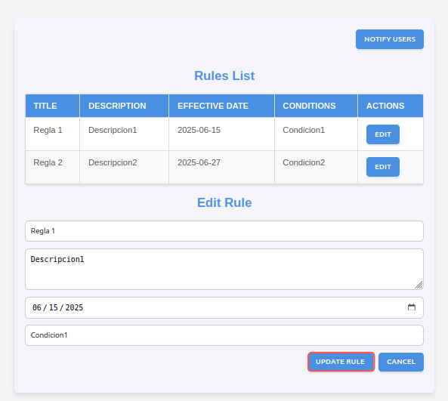Select the 2025-06-27 date cell
The image size is (448, 401).
221,167
